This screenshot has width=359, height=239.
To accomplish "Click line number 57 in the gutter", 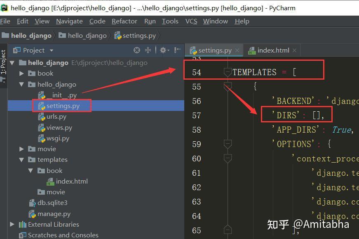I will coord(197,115).
